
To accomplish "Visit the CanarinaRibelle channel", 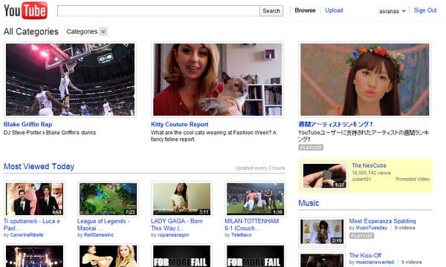I will pos(27,235).
